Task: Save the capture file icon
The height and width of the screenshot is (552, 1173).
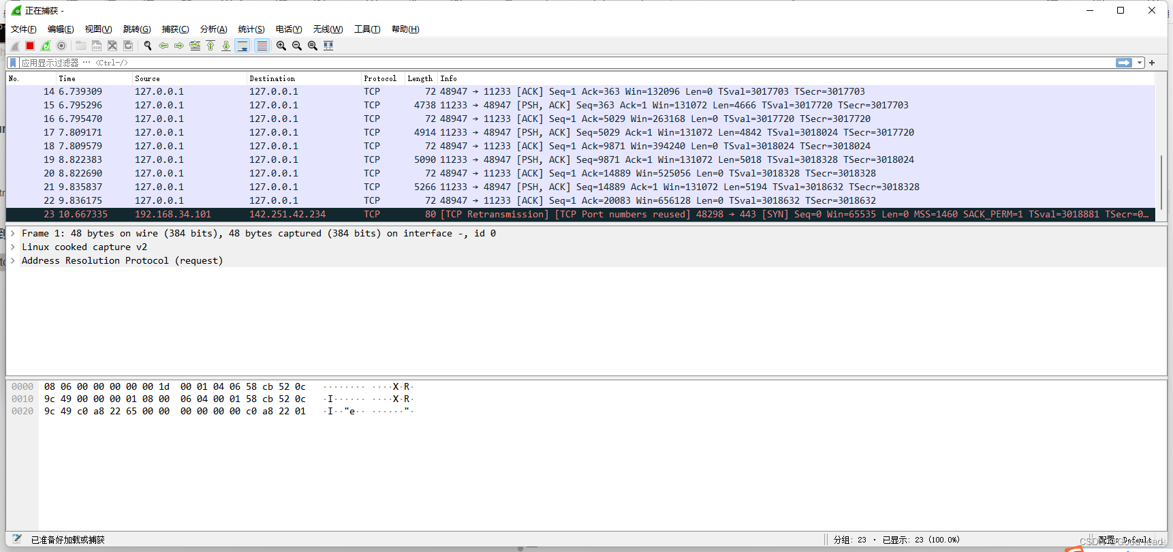Action: click(97, 46)
